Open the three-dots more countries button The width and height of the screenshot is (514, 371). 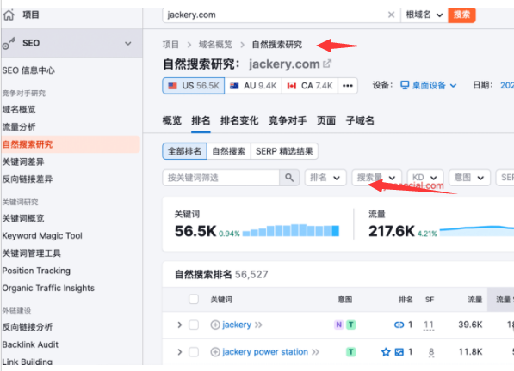[x=348, y=86]
